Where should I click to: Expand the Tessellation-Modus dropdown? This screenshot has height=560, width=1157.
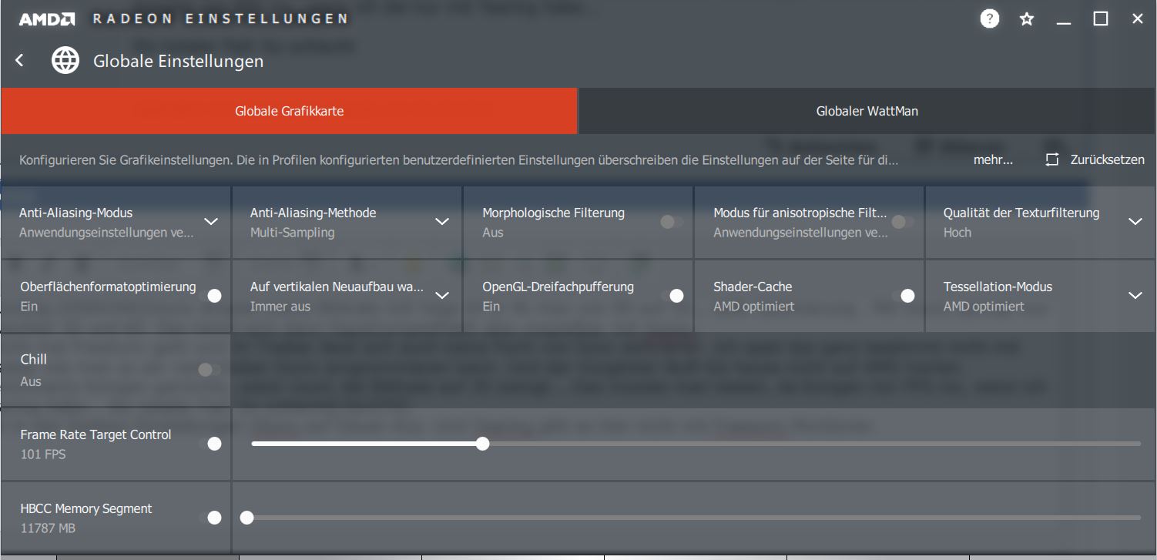pos(1135,296)
